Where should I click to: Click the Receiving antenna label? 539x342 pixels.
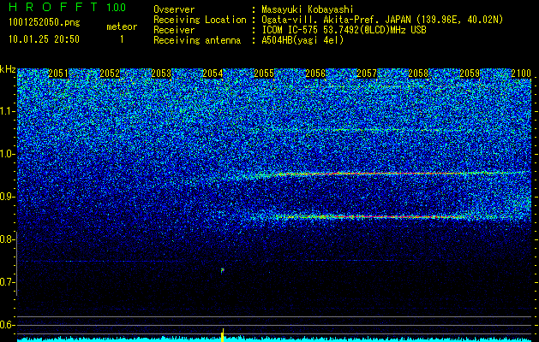tap(197, 40)
